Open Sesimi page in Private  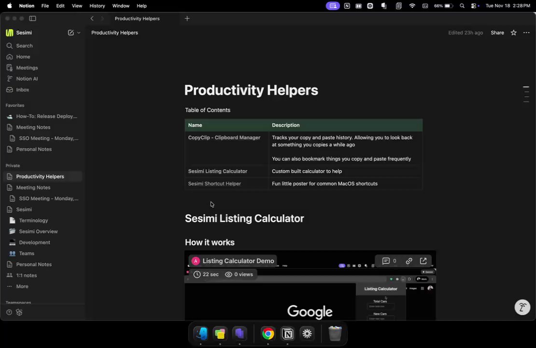(42, 209)
